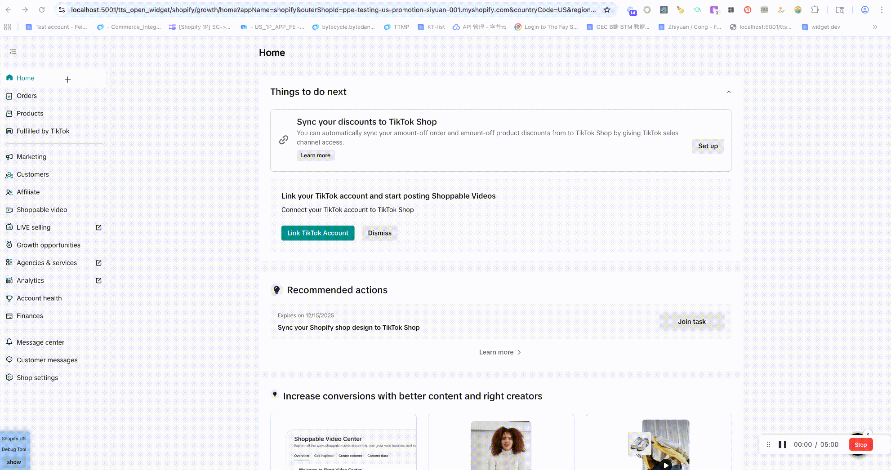
Task: Expand Learn more under Recommended actions
Action: pyautogui.click(x=500, y=352)
